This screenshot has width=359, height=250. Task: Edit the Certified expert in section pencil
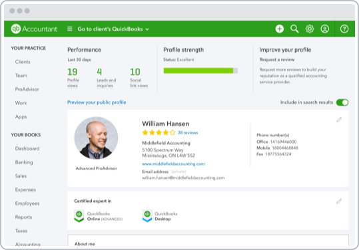click(339, 201)
